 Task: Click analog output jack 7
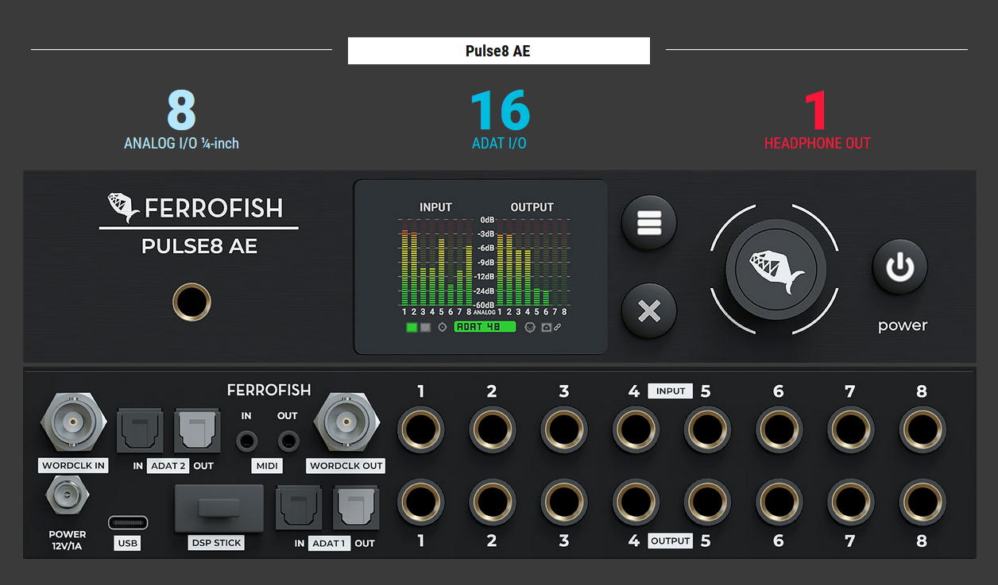pos(851,502)
